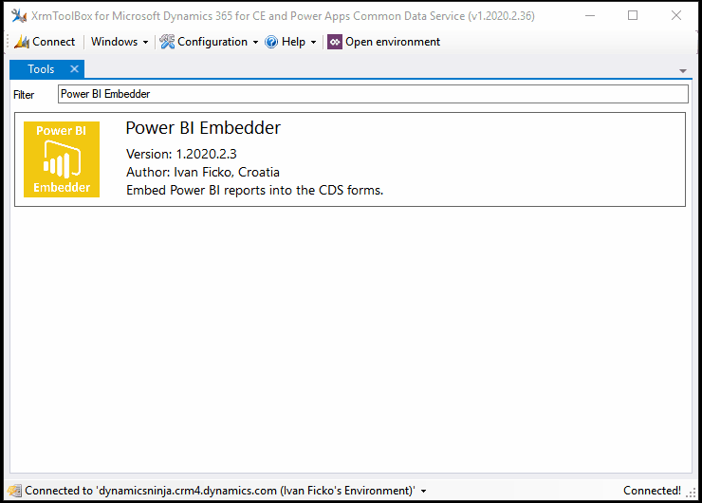The height and width of the screenshot is (503, 702).
Task: Click the connection status icon in status bar
Action: (x=14, y=491)
